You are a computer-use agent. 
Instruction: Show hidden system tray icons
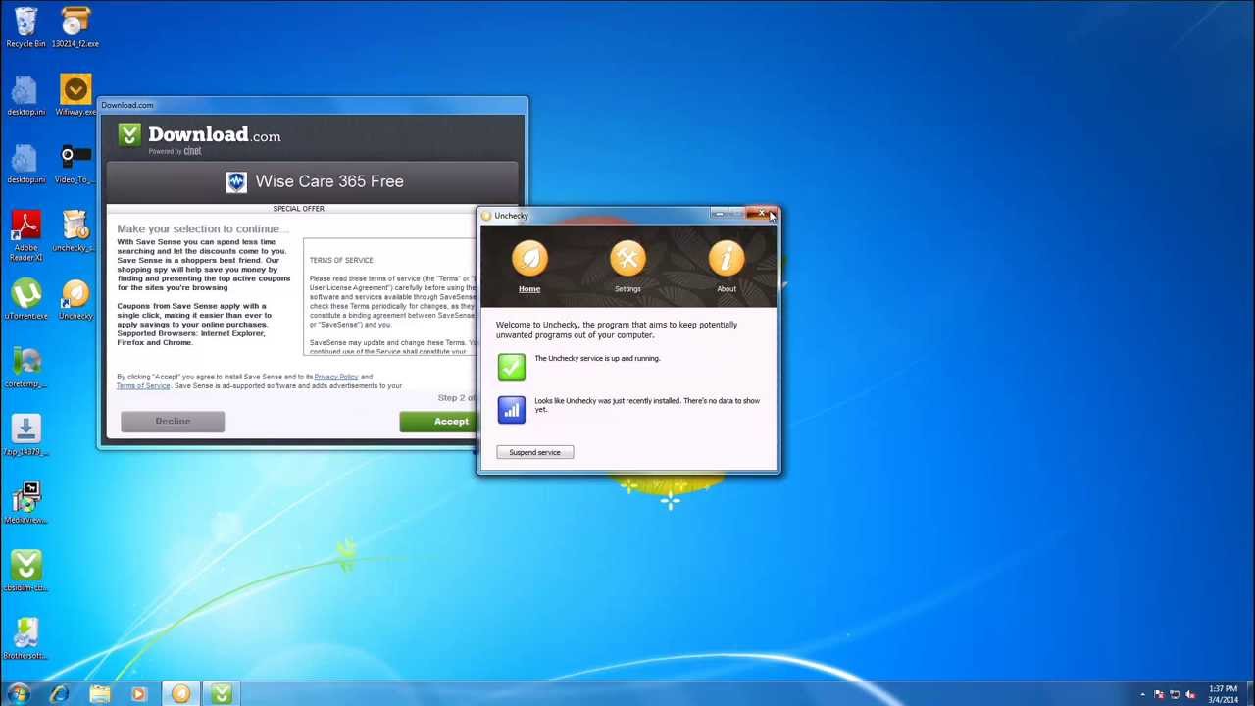click(1142, 694)
